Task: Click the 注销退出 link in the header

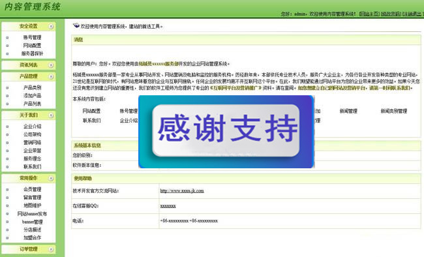Action: pyautogui.click(x=412, y=14)
